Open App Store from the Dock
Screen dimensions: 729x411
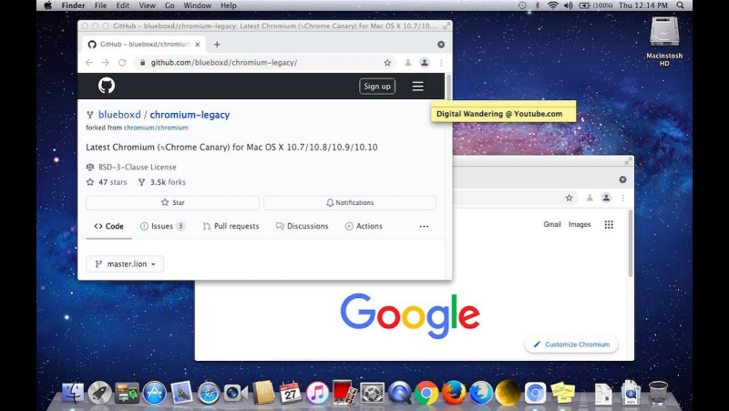[154, 393]
